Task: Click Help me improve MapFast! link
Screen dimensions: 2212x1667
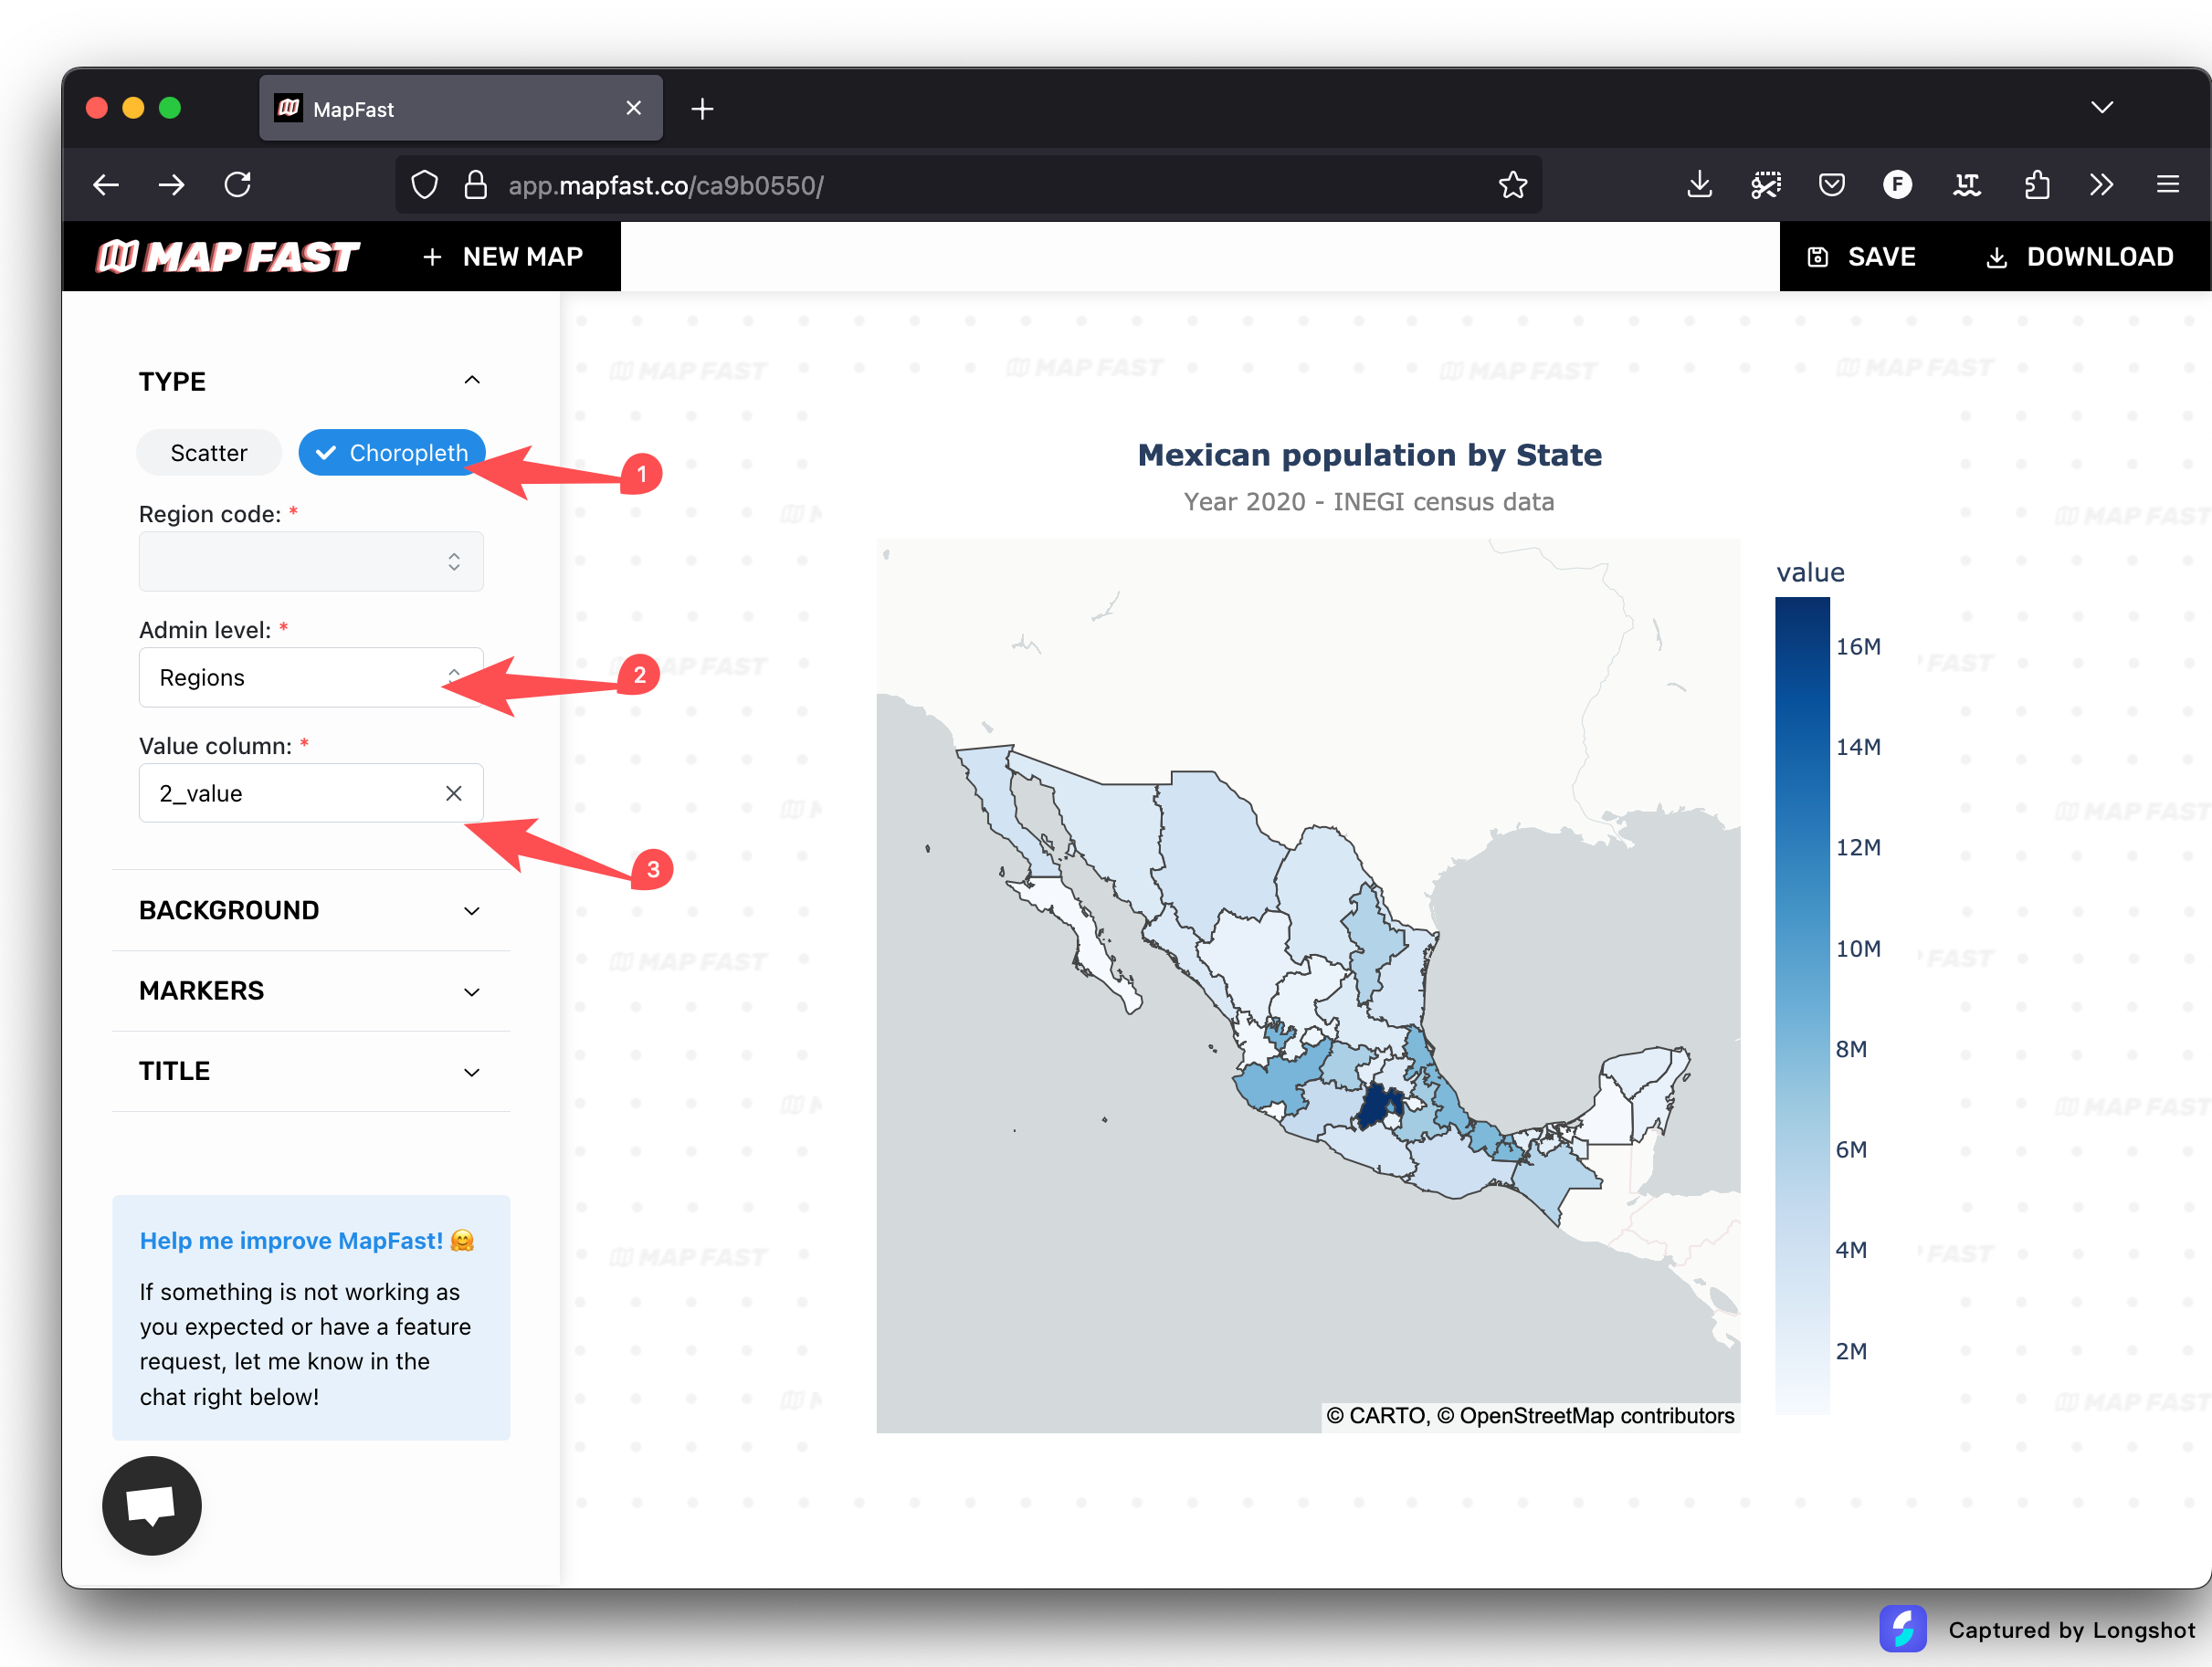Action: coord(307,1241)
